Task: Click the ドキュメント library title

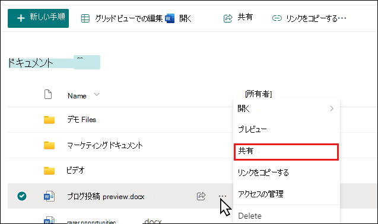Action: 30,63
